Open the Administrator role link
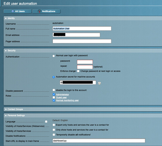The width and height of the screenshot is (162, 146). (x=62, y=95)
